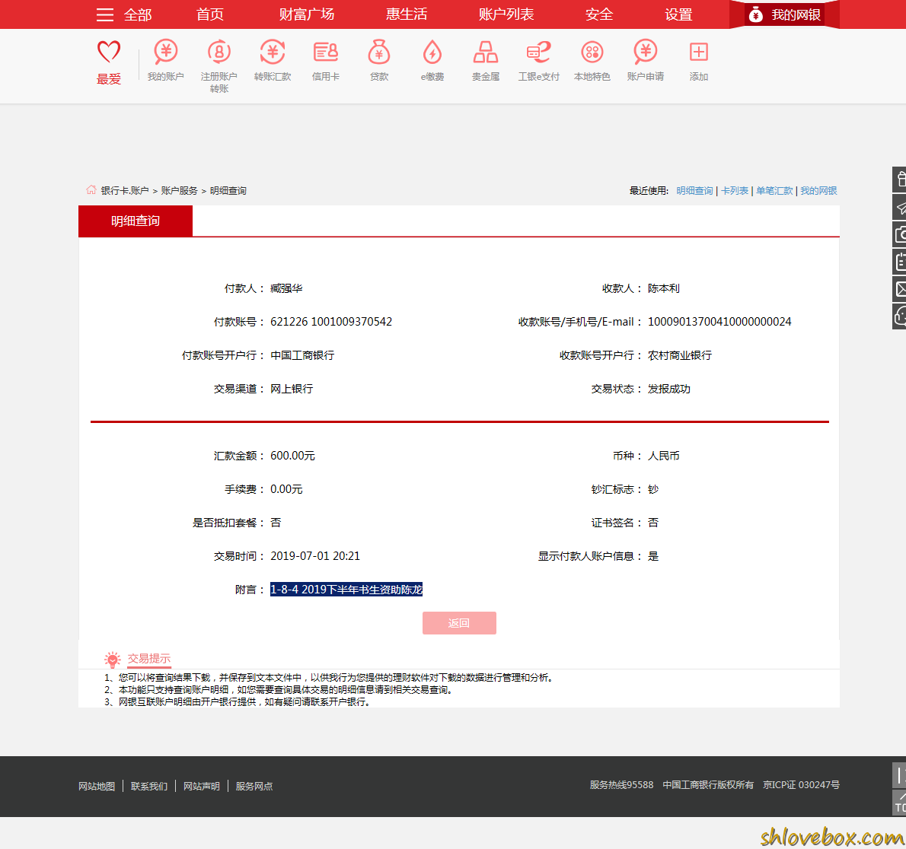Click payer account number 621226 1001009370542
Screen dimensions: 906x849
331,322
